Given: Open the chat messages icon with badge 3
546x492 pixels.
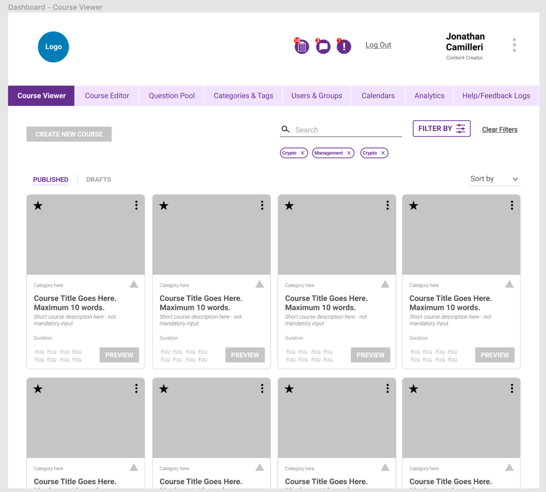Looking at the screenshot, I should (x=323, y=46).
